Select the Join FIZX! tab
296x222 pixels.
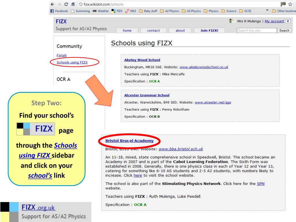tap(209, 30)
